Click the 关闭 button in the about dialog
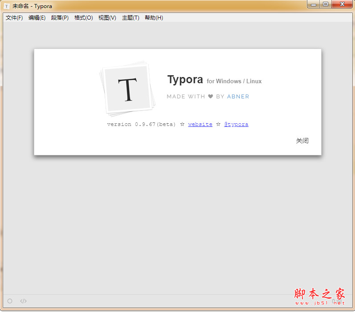The width and height of the screenshot is (355, 312). pyautogui.click(x=302, y=141)
